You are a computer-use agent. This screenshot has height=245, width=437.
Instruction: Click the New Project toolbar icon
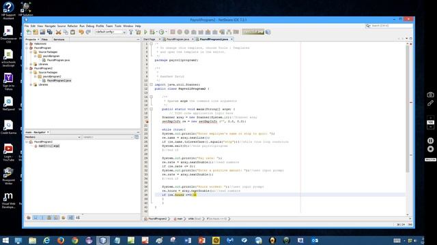click(x=36, y=32)
